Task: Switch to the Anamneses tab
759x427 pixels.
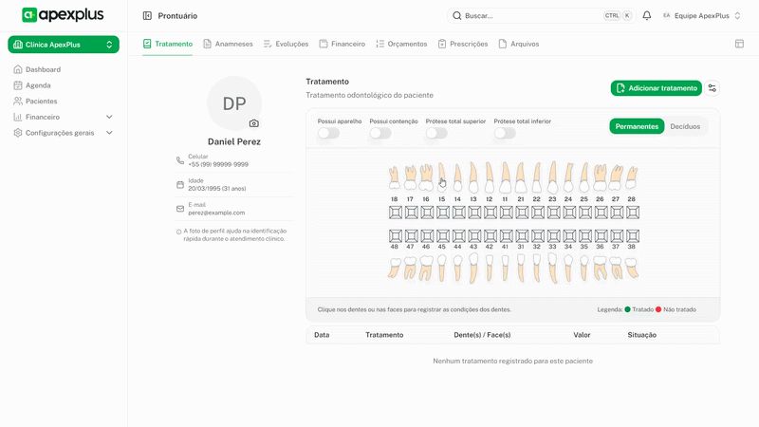Action: click(228, 44)
